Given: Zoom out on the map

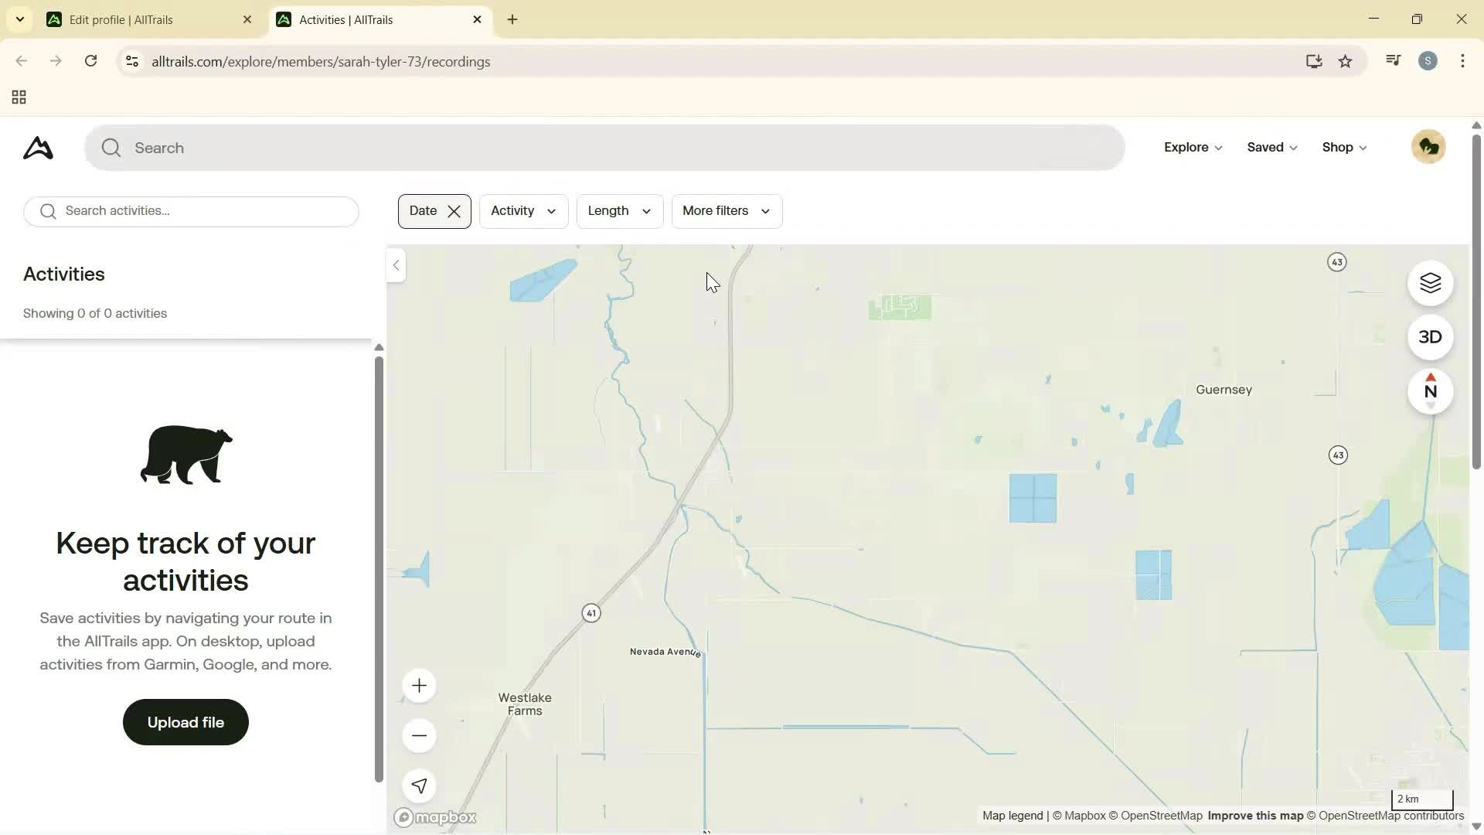Looking at the screenshot, I should tap(418, 735).
